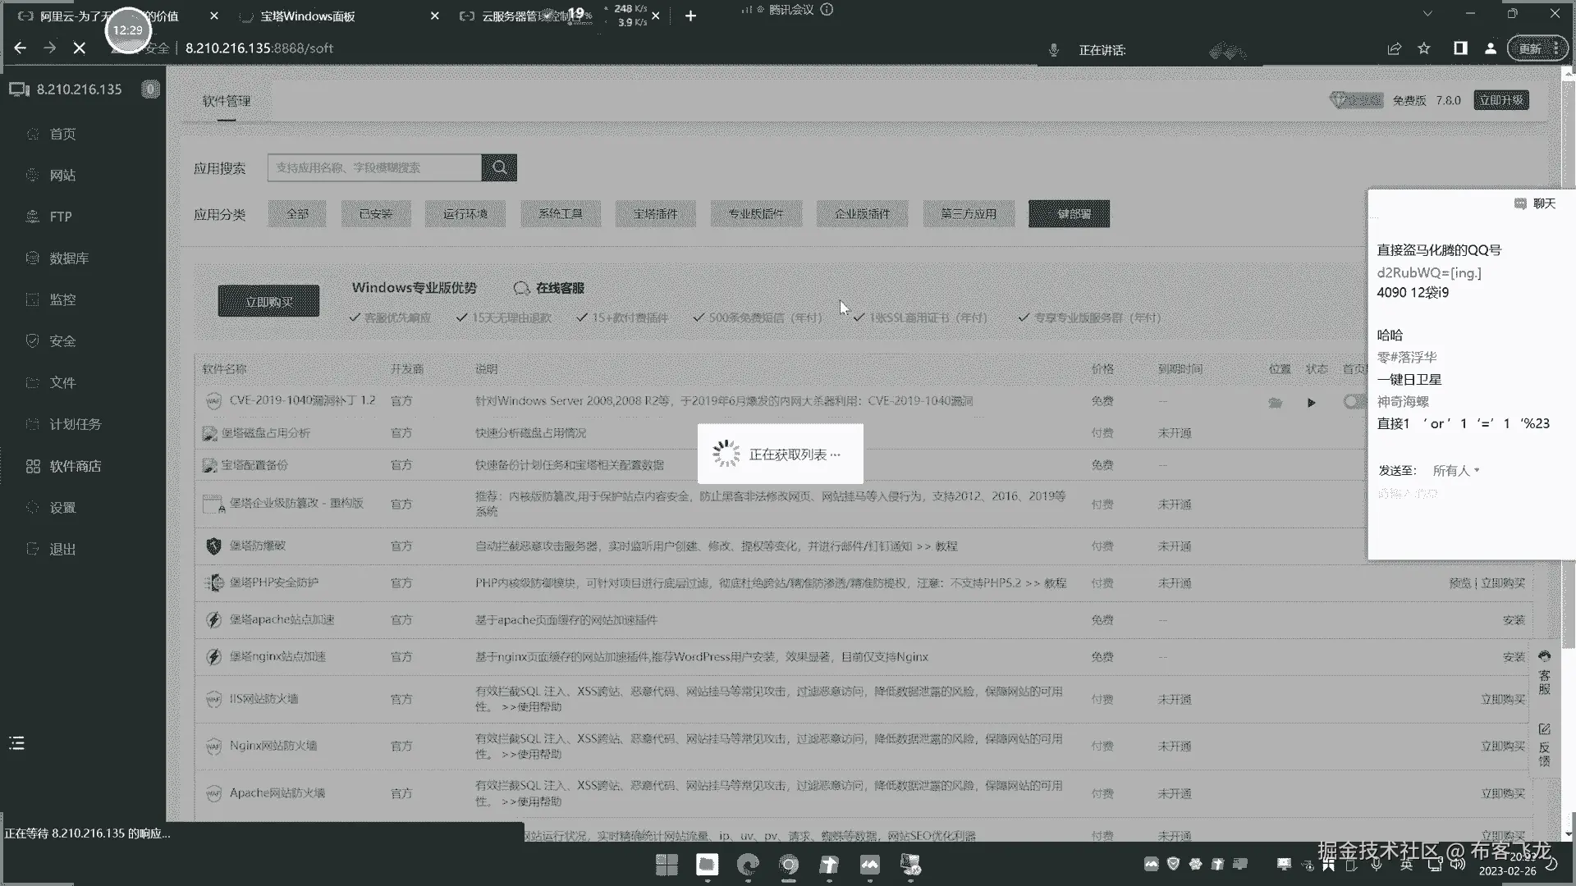Click the search magnifier button
The height and width of the screenshot is (886, 1576).
tap(499, 168)
